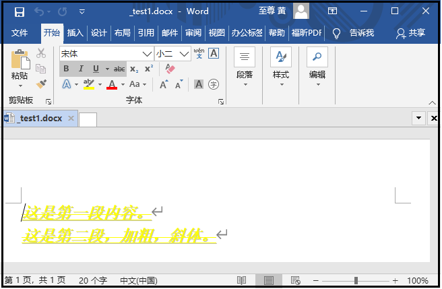Click the enclosed character 字 icon
This screenshot has width=442, height=289.
(214, 84)
